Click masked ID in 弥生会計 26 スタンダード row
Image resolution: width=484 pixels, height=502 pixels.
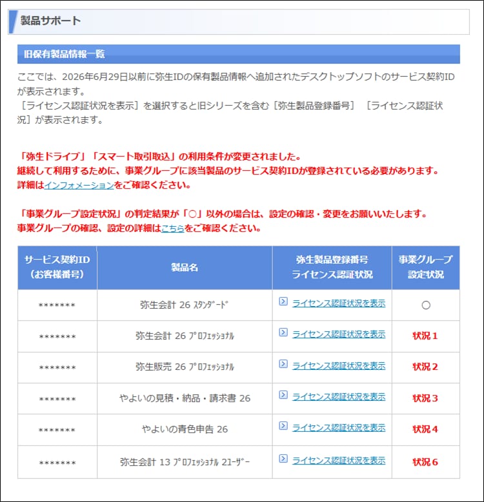coord(57,305)
